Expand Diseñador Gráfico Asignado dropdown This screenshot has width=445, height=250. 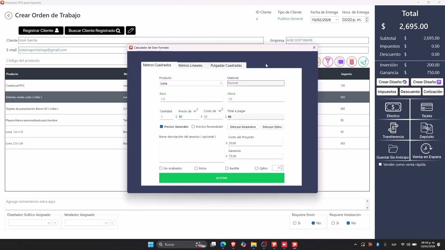(29, 223)
